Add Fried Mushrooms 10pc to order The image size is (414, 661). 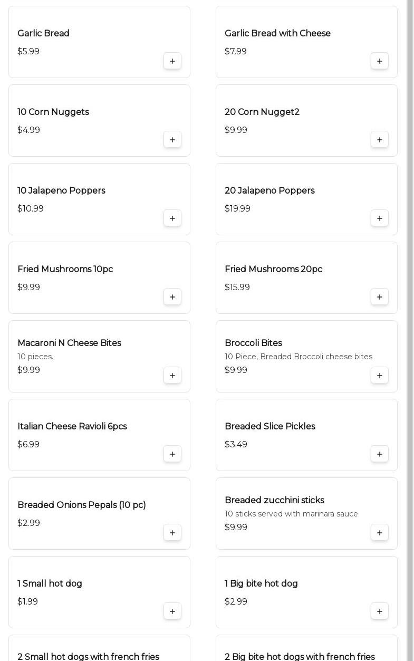[172, 297]
